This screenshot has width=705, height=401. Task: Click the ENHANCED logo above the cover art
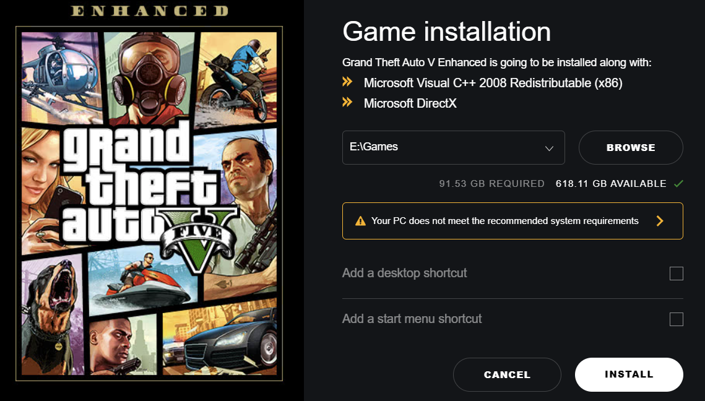click(150, 10)
